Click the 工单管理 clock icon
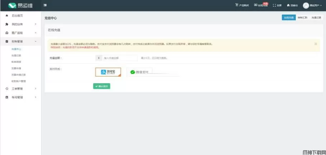The height and width of the screenshot is (155, 326). tap(7, 89)
